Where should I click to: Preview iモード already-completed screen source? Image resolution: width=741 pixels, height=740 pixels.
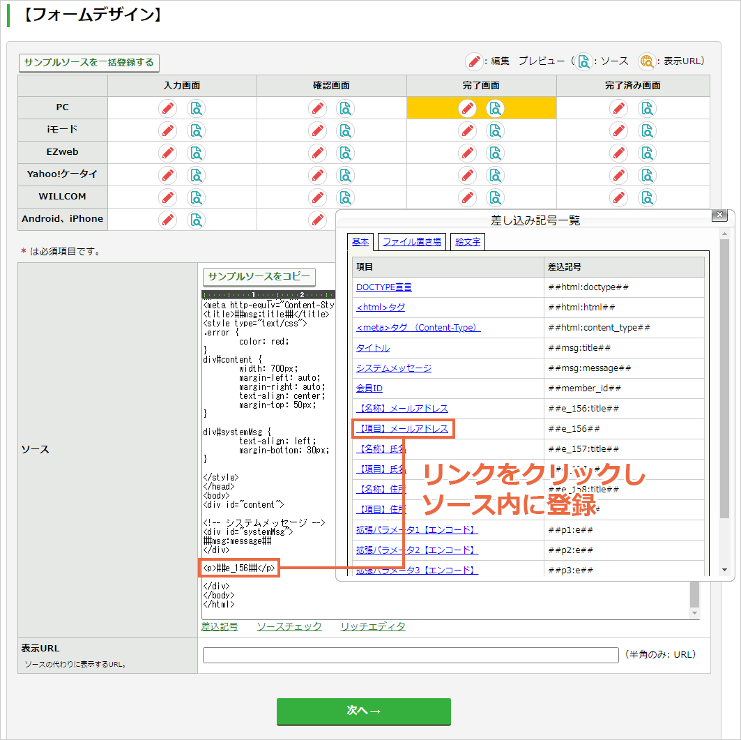tap(647, 130)
